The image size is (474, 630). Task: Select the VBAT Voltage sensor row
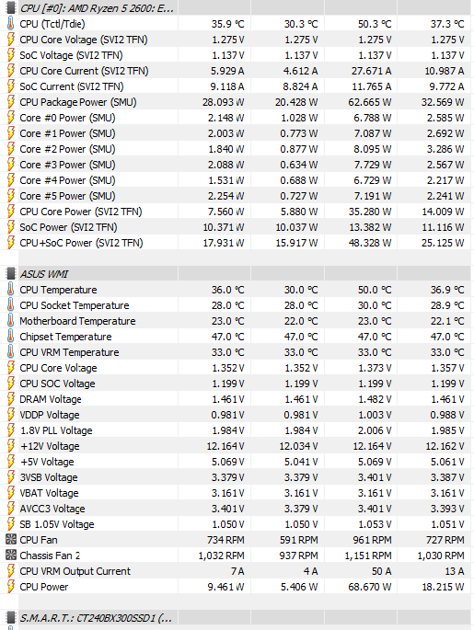[x=237, y=493]
